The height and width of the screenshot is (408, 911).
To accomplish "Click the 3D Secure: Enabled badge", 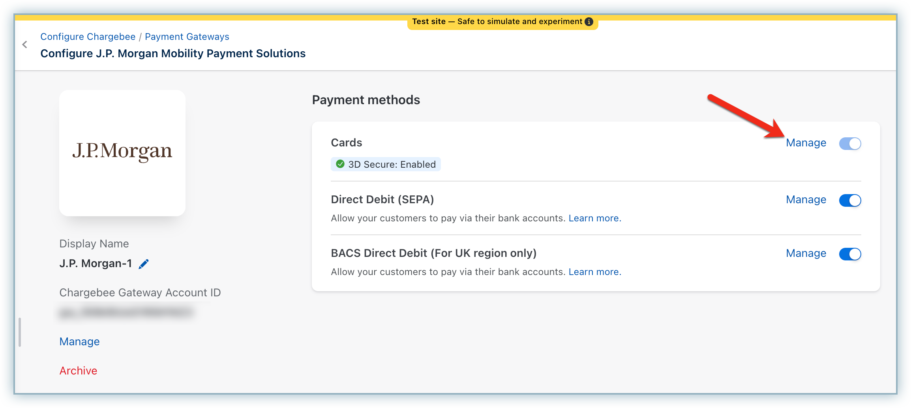I will click(x=392, y=165).
